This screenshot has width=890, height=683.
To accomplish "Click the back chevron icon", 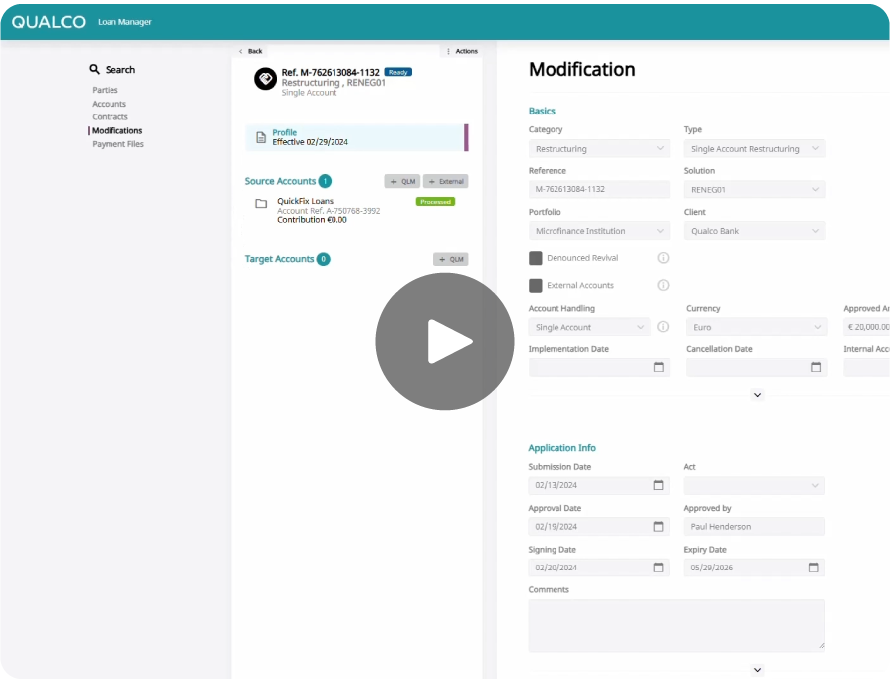I will [x=239, y=51].
